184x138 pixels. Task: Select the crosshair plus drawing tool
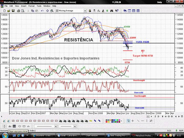pos(133,121)
